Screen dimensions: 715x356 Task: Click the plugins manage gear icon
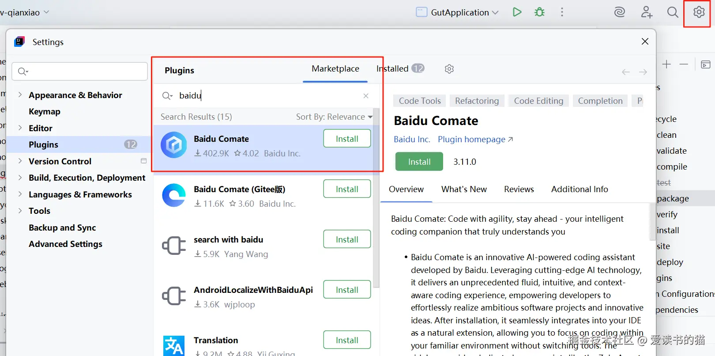(x=449, y=69)
